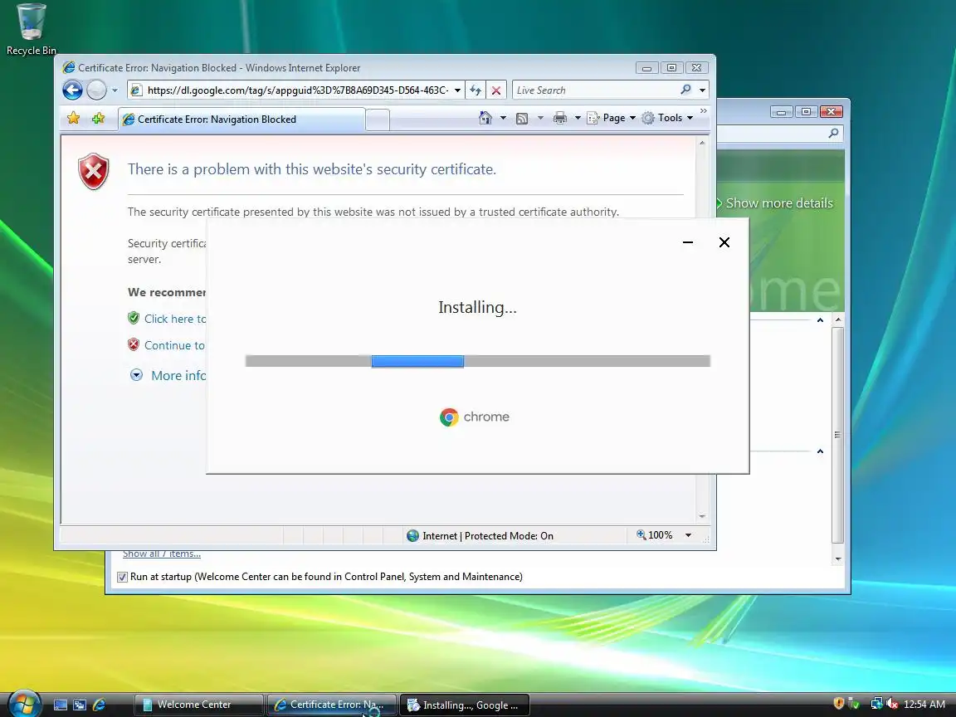The height and width of the screenshot is (717, 956).
Task: Open the zoom level dropdown arrow
Action: (x=688, y=535)
